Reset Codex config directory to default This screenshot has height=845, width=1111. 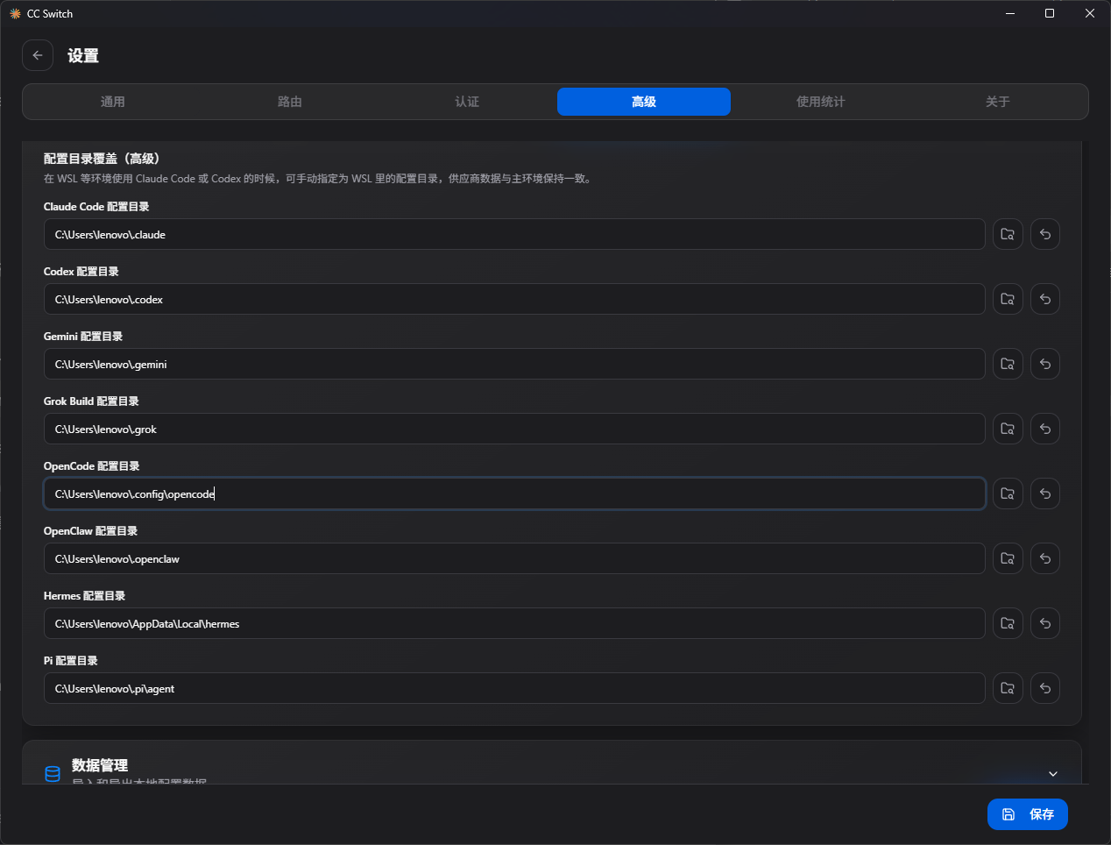pyautogui.click(x=1045, y=299)
